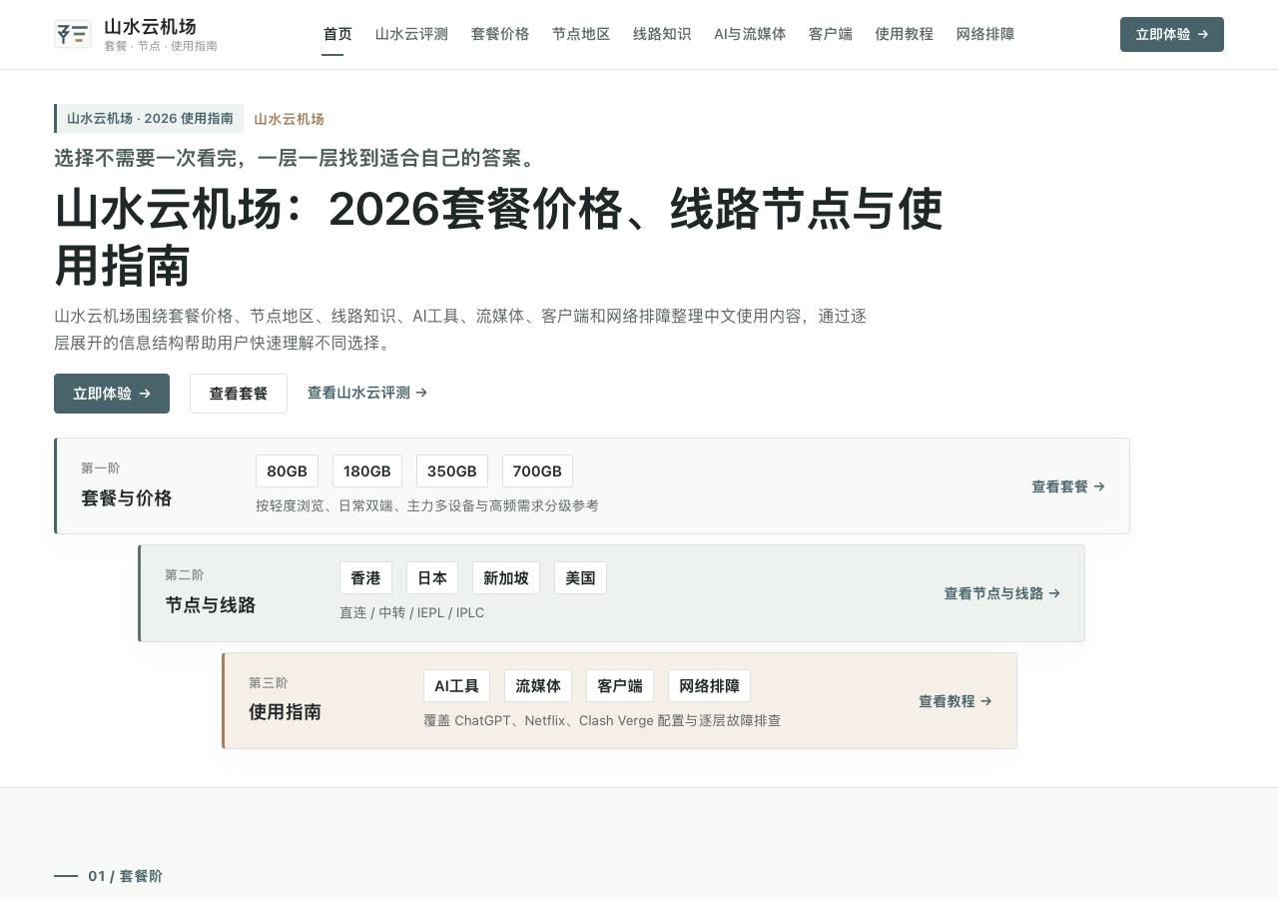
Task: Follow the 查看山水云评测 link
Action: pyautogui.click(x=367, y=394)
